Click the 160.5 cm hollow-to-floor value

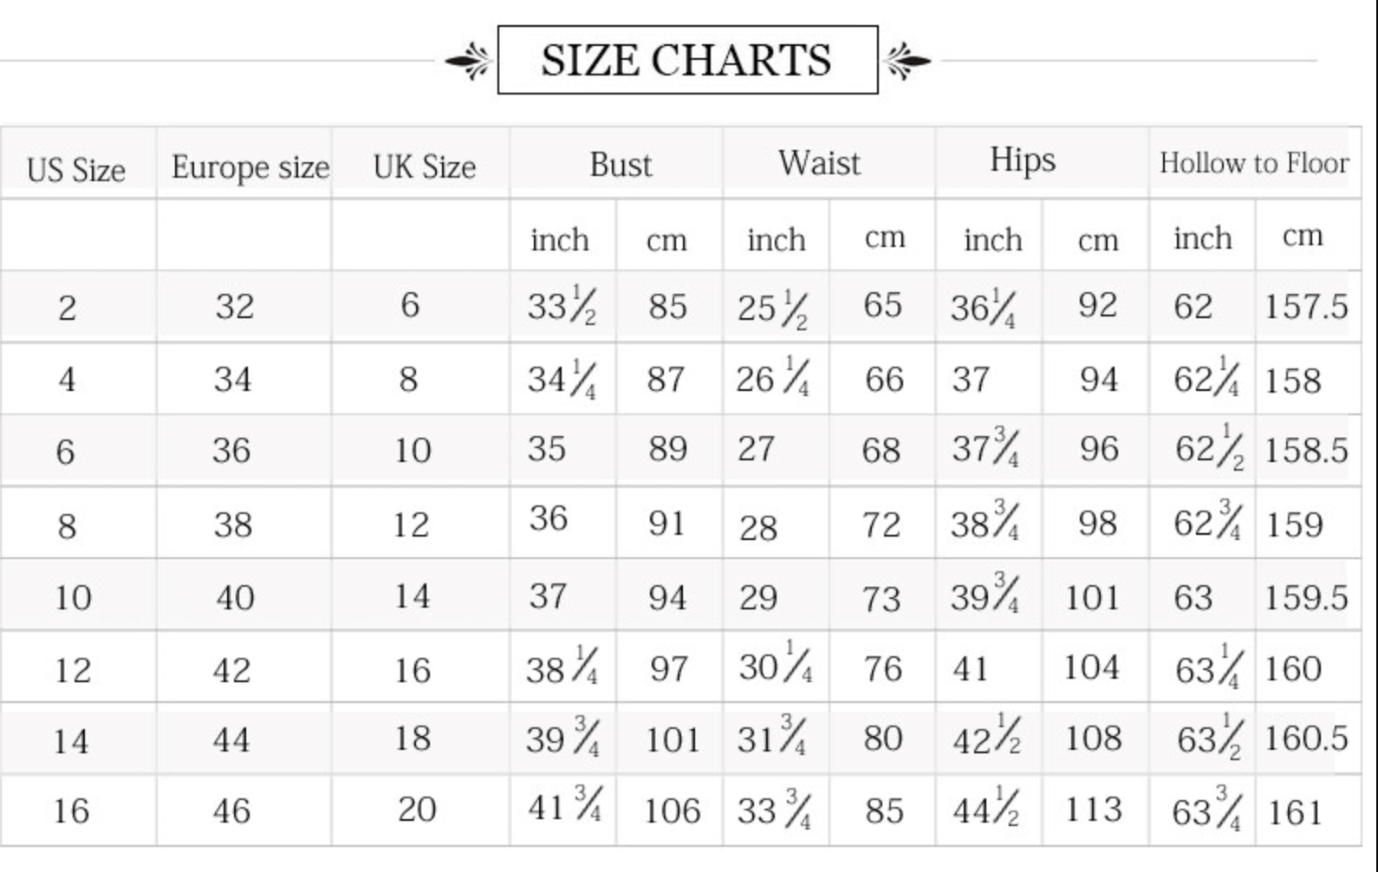click(1305, 739)
